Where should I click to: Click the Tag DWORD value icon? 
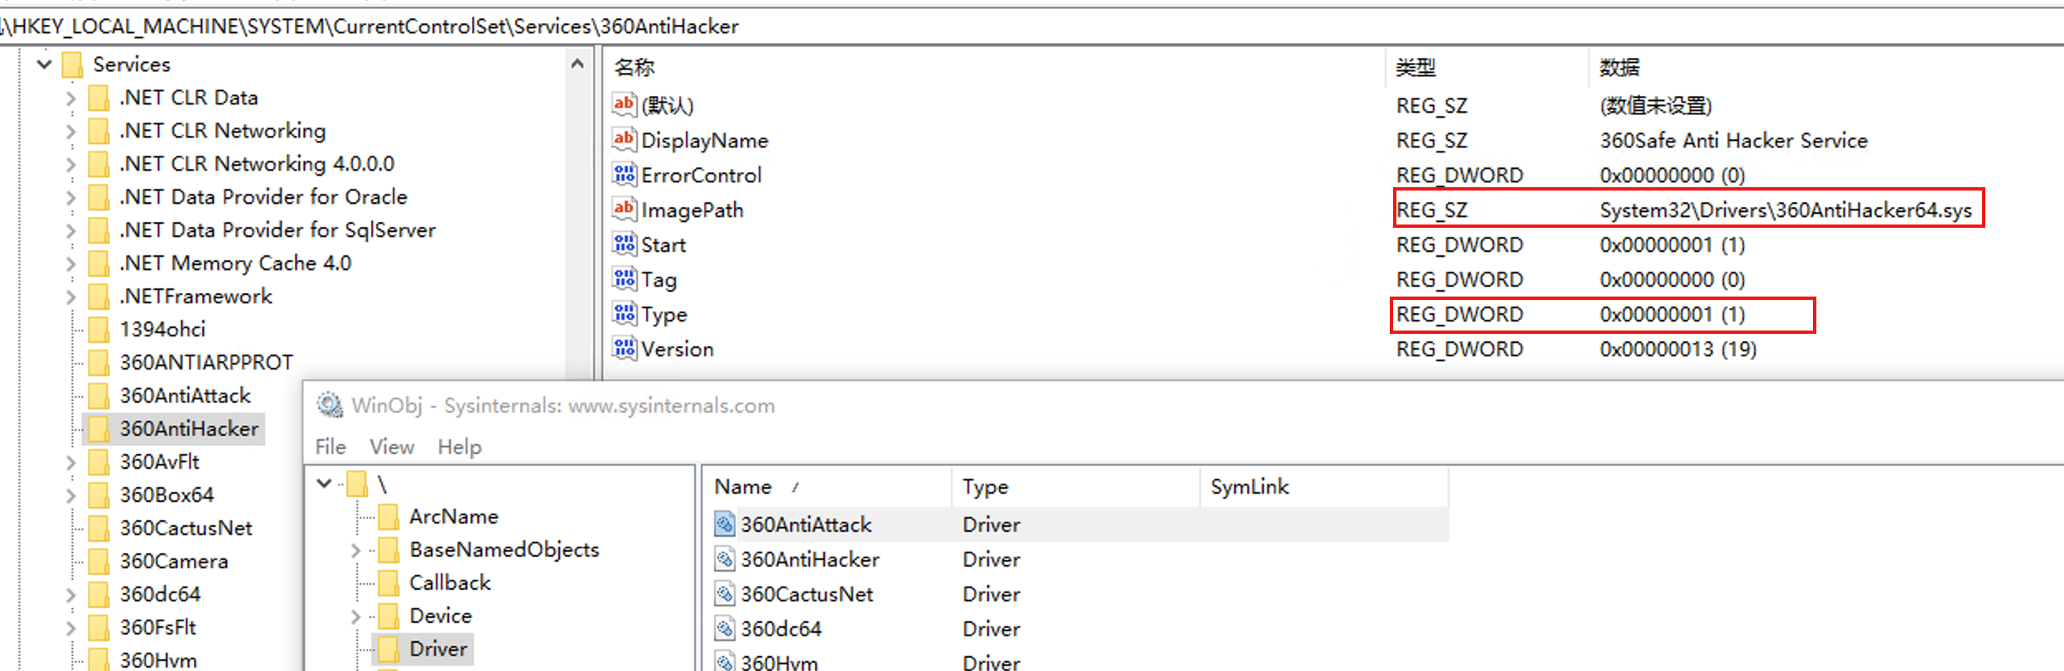click(624, 278)
